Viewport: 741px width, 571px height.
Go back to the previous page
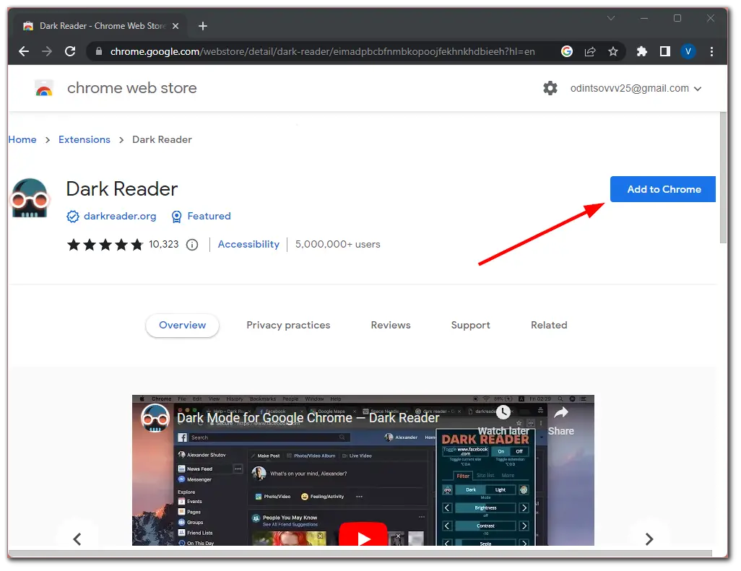[x=24, y=51]
